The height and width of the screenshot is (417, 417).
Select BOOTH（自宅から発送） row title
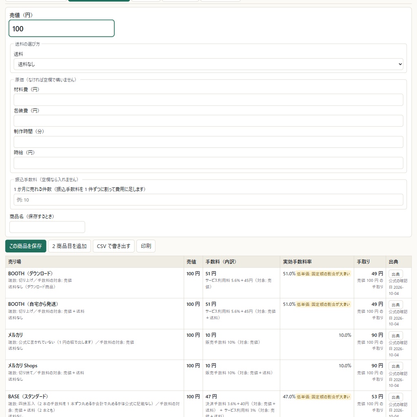pyautogui.click(x=33, y=304)
